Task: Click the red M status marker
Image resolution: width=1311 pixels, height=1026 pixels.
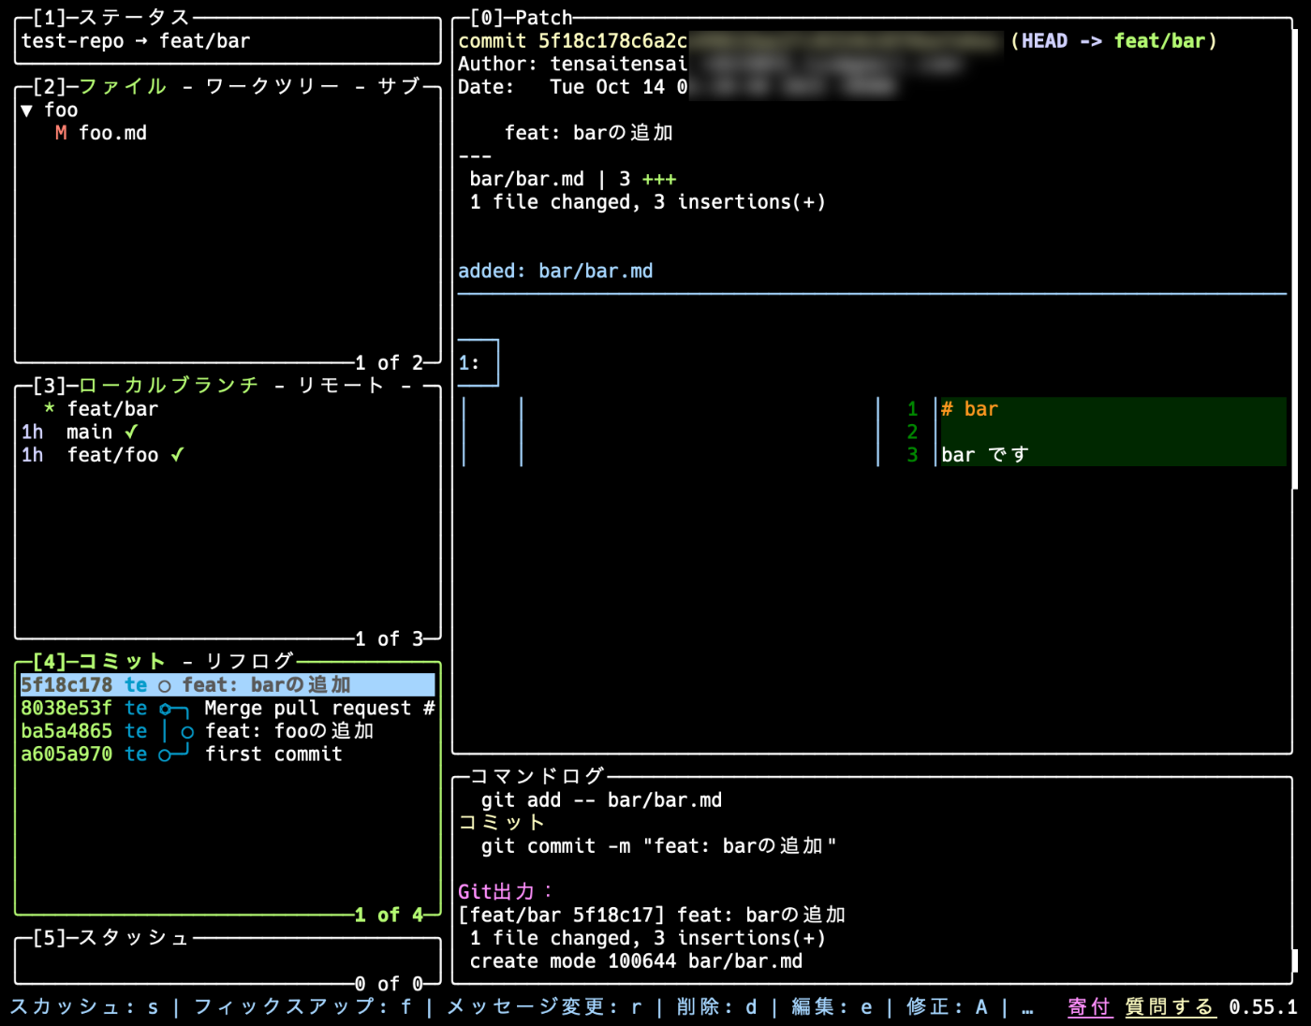Action: (x=61, y=133)
